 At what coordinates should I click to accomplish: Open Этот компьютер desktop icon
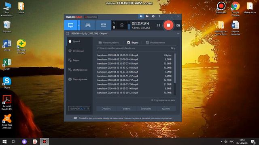pyautogui.click(x=7, y=9)
